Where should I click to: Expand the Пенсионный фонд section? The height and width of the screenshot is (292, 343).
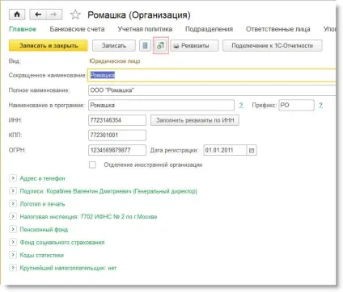(13, 229)
